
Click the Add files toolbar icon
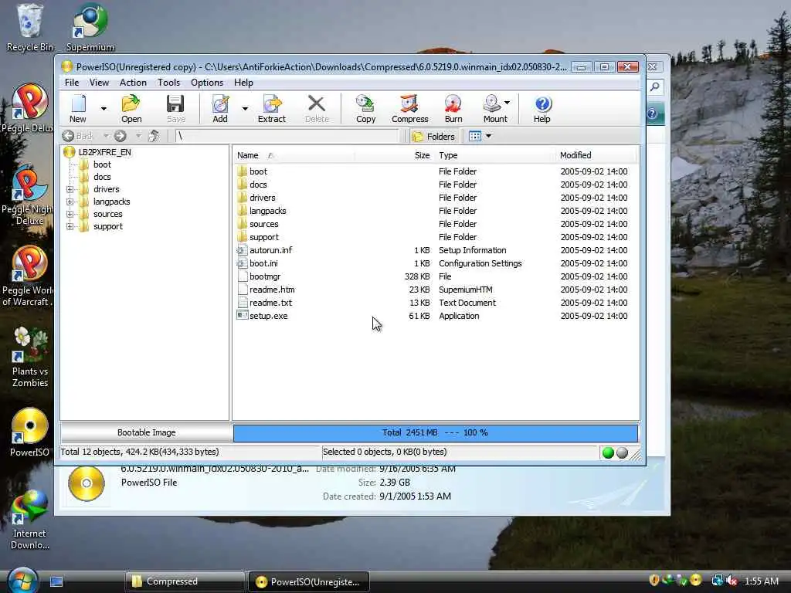[220, 108]
